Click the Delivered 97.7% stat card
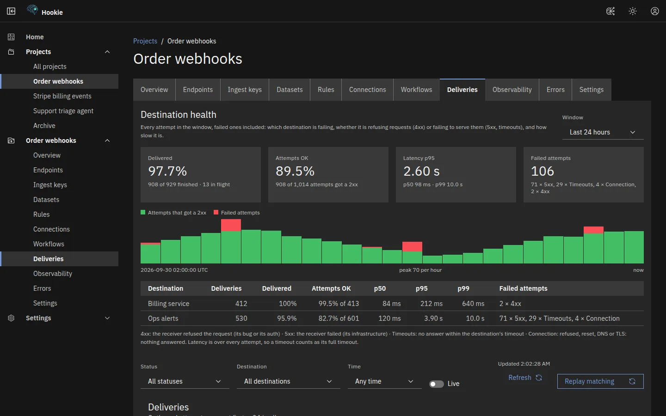666x416 pixels. pos(201,175)
